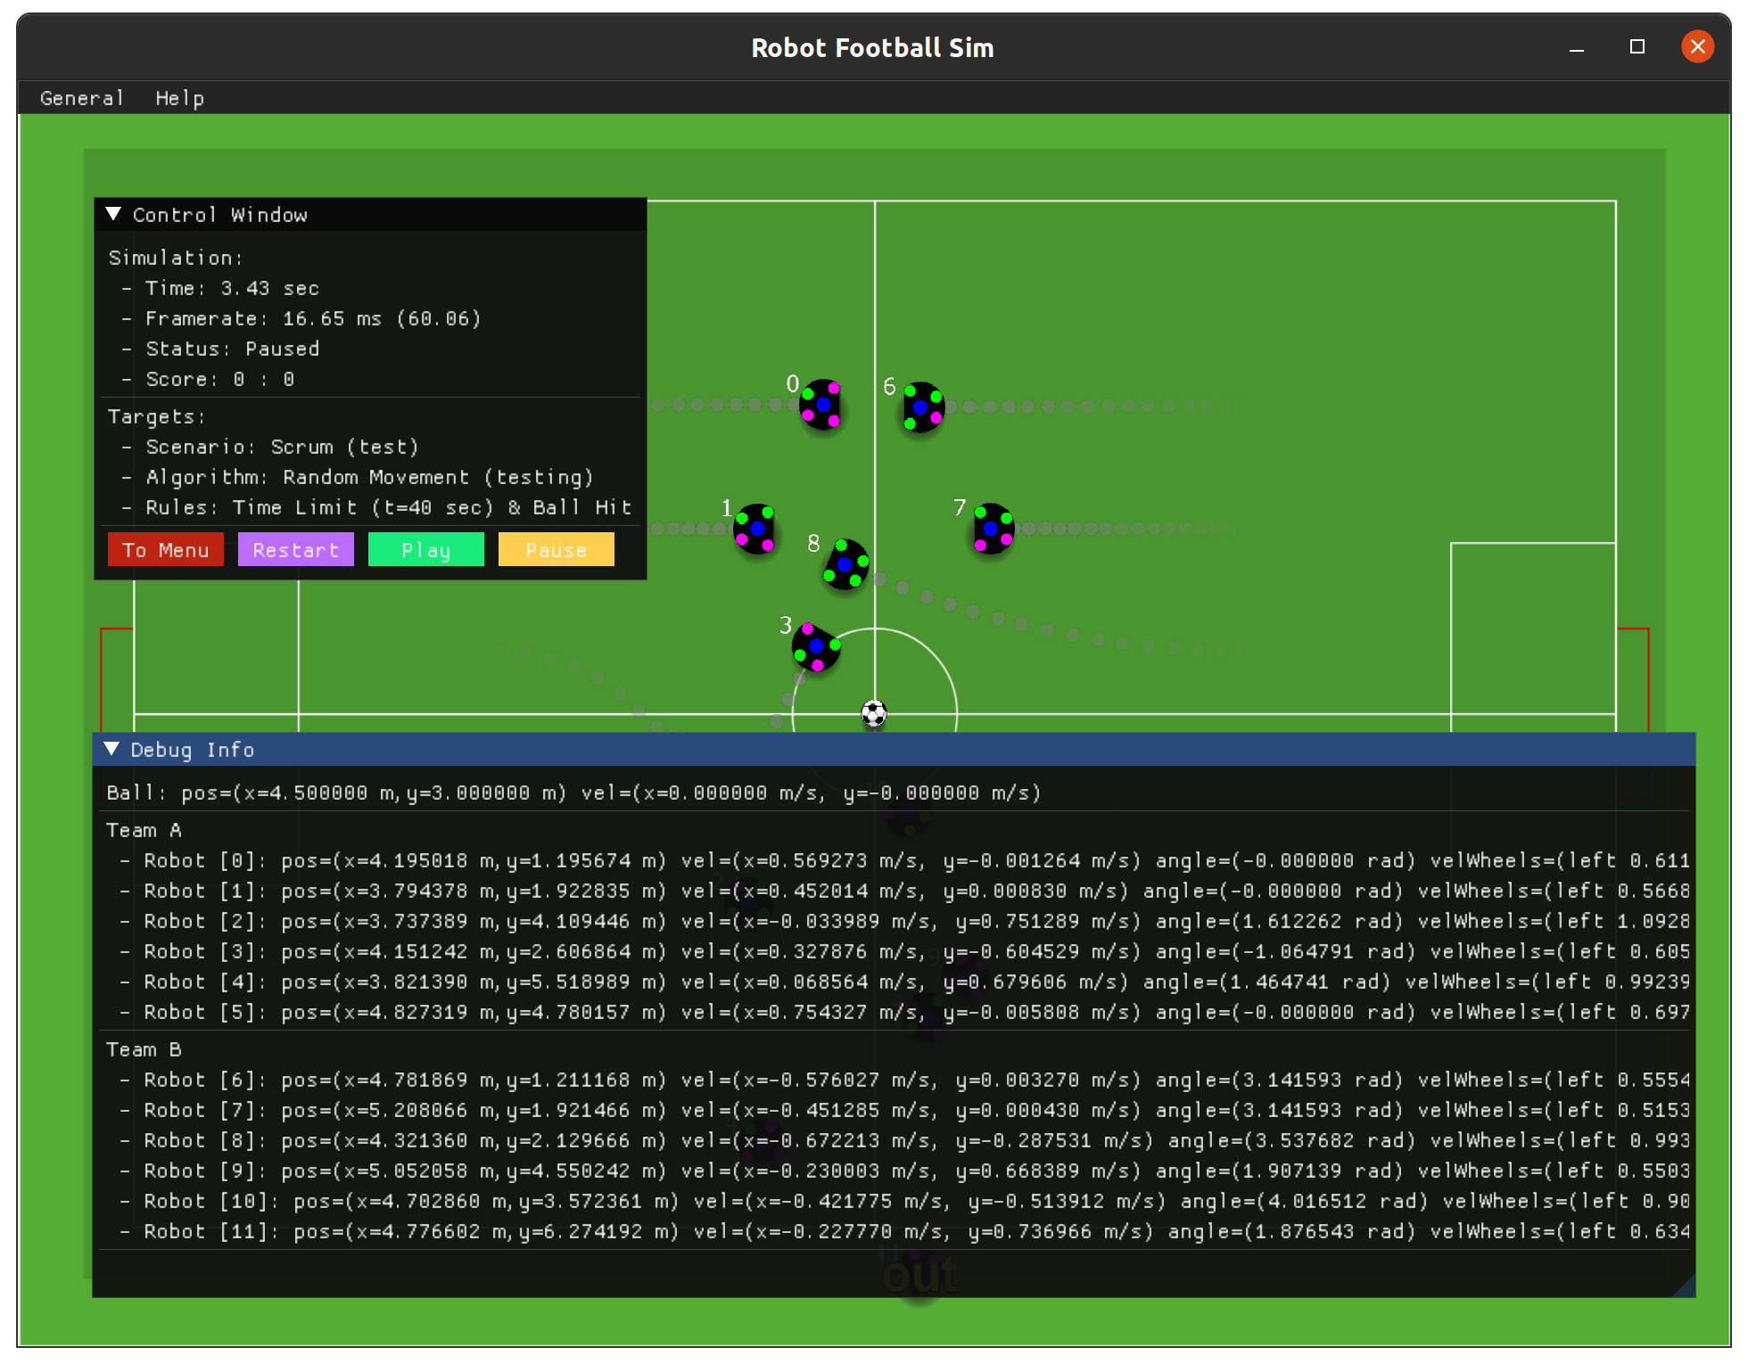Click the Debug Info title bar
Image resolution: width=1748 pixels, height=1364 pixels.
[x=892, y=749]
